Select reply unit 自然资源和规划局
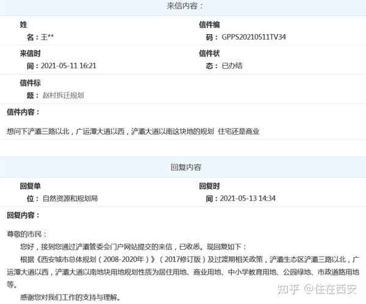This screenshot has height=304, width=366. coord(70,199)
